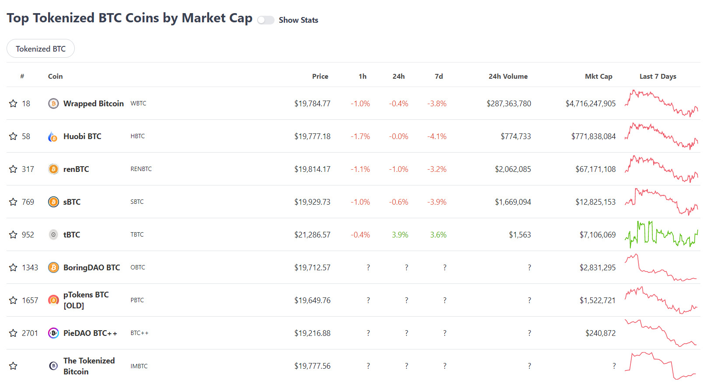The height and width of the screenshot is (391, 724).
Task: Open The Tokenized Bitcoin link
Action: (89, 366)
